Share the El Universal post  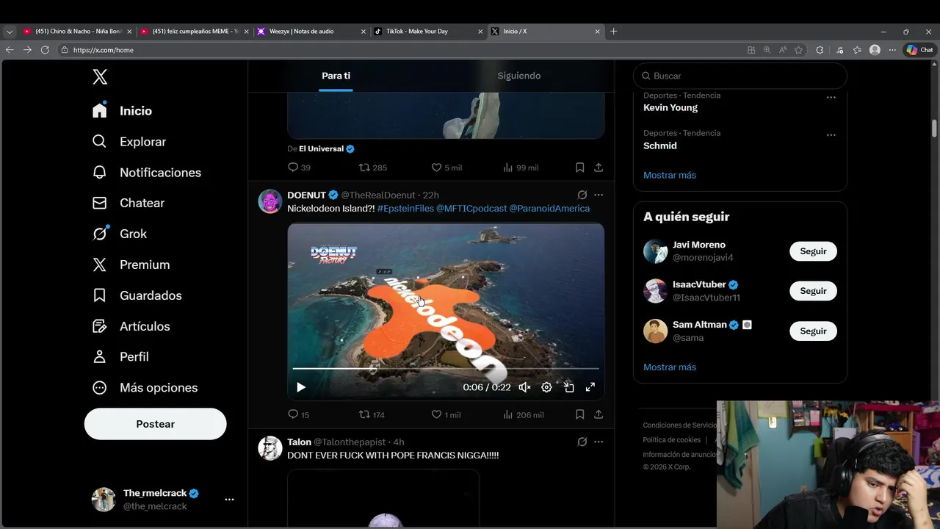coord(599,168)
